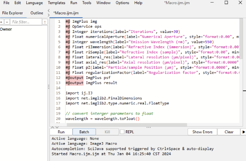Open the File menu

pyautogui.click(x=6, y=3)
